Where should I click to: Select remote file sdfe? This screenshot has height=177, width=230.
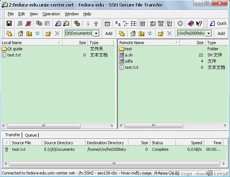pos(129,61)
